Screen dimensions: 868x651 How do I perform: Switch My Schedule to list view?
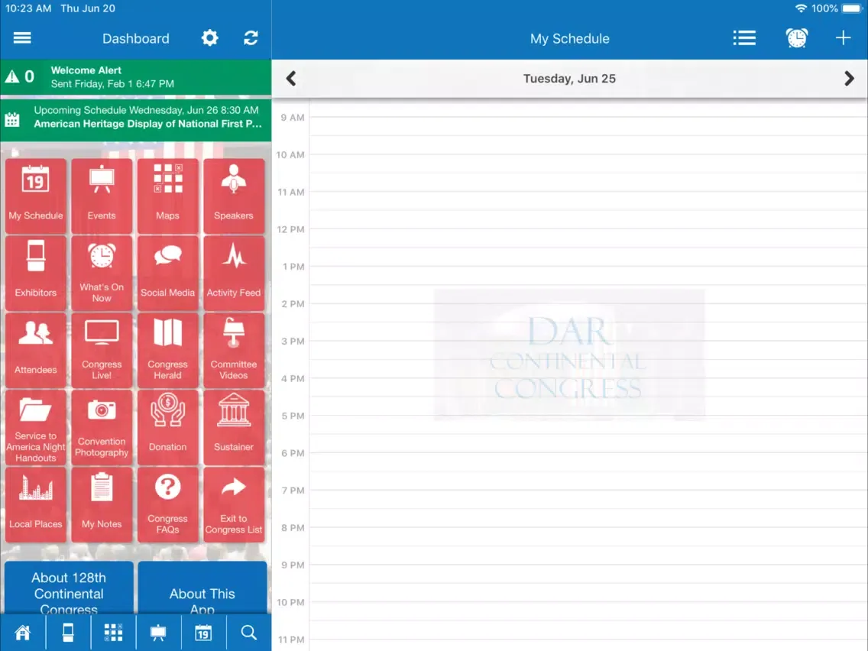click(744, 38)
